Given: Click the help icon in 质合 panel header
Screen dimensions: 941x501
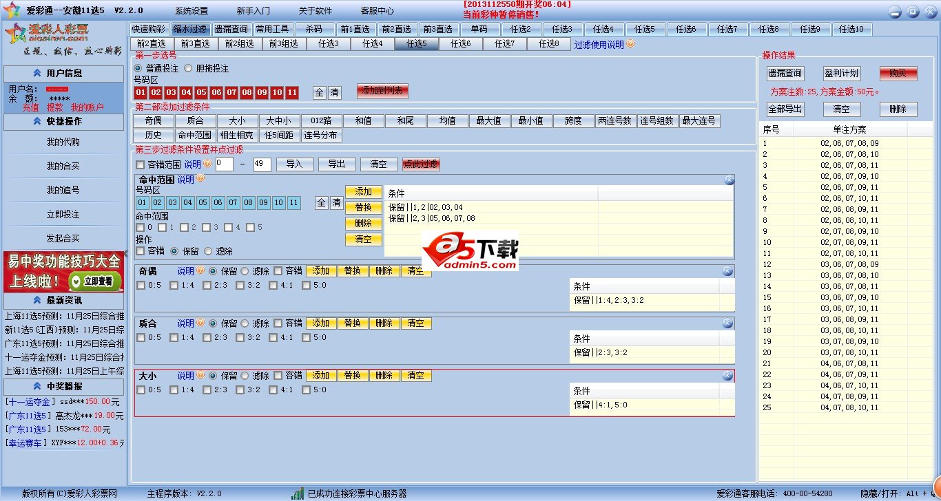Looking at the screenshot, I should 200,323.
